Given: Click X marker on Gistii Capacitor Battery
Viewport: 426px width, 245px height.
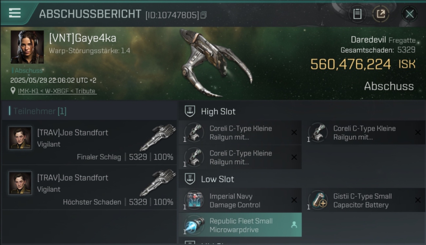Looking at the screenshot, I should point(418,200).
